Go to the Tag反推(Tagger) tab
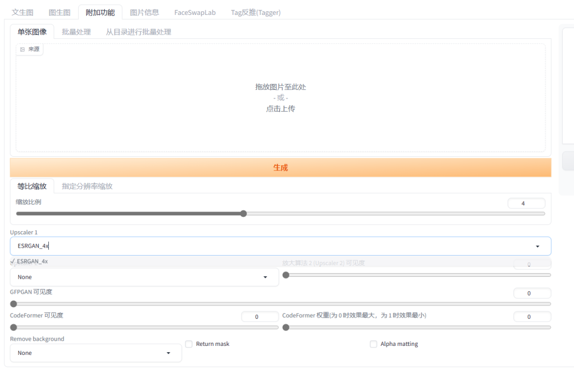 256,12
